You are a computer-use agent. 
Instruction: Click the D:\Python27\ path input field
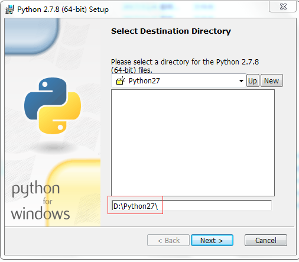click(x=191, y=206)
